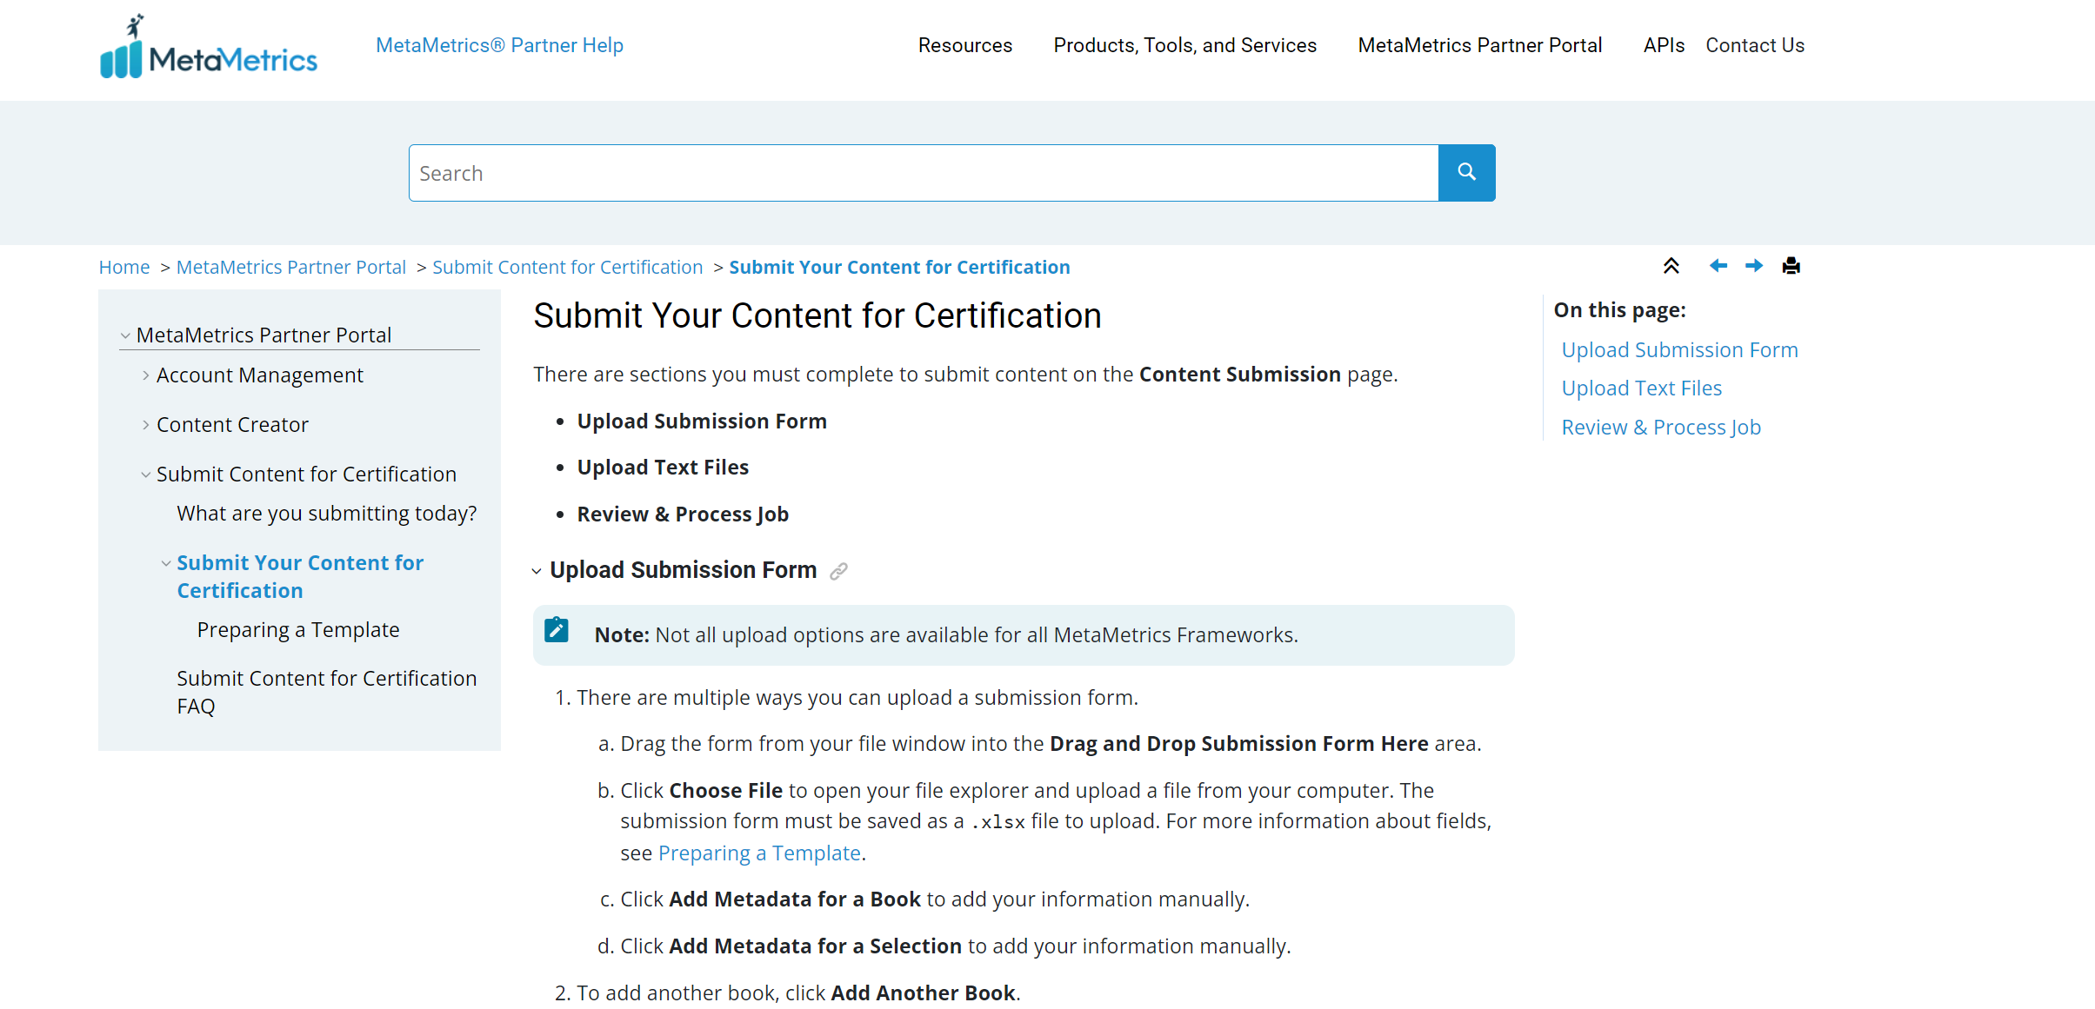Screen dimensions: 2095x1009
Task: Click the note pencil icon in the note box
Action: pyautogui.click(x=557, y=630)
